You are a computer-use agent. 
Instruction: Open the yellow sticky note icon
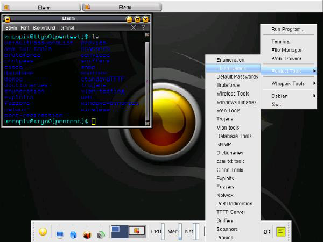[280, 232]
